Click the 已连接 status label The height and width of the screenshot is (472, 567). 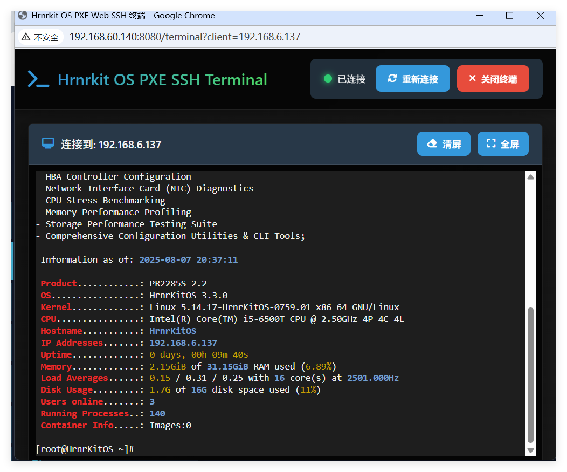351,79
